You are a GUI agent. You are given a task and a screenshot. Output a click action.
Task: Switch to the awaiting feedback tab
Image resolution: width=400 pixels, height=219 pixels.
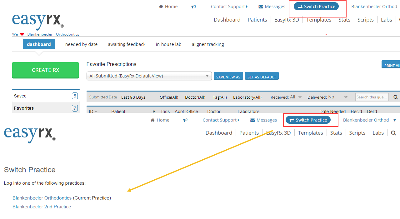(127, 44)
